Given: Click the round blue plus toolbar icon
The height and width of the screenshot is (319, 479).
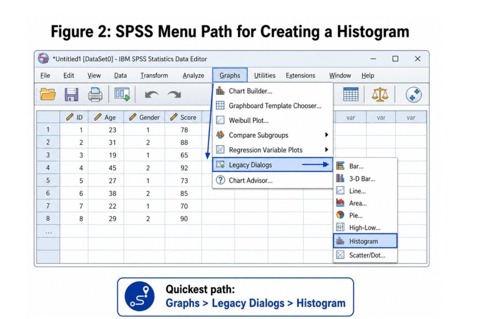Looking at the screenshot, I should coord(414,94).
